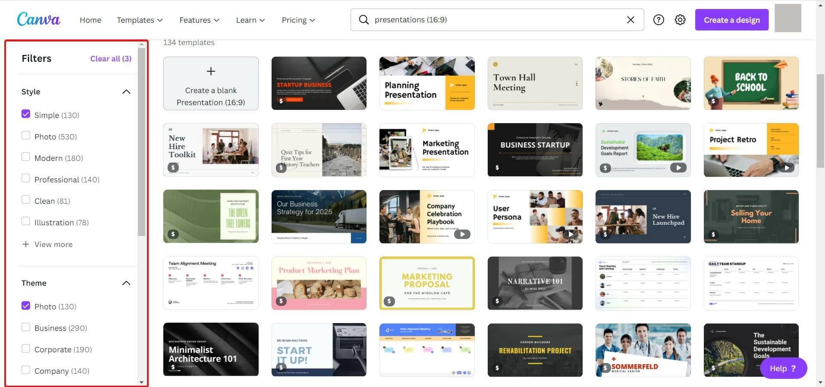Click the templates search input field

coord(497,20)
